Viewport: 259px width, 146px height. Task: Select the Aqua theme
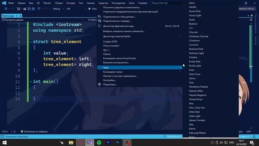(x=192, y=3)
